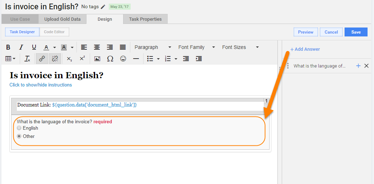Create a bulleted list
This screenshot has width=374, height=184.
click(x=150, y=59)
